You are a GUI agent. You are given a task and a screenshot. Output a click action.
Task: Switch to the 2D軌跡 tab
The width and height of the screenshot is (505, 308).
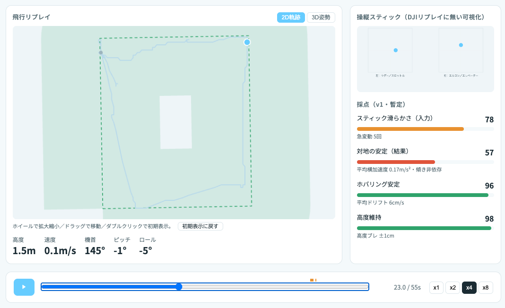coord(291,17)
